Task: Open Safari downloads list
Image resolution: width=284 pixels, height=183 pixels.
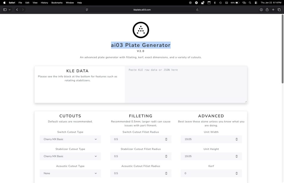Action: tap(261, 10)
